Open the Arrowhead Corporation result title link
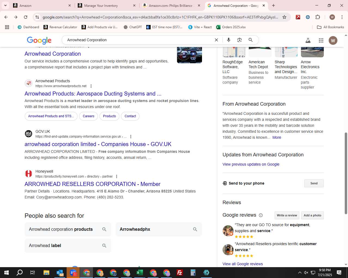The image size is (348, 278). tap(53, 54)
